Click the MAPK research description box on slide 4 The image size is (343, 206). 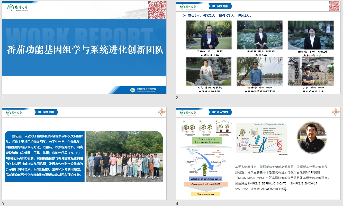(x=282, y=177)
